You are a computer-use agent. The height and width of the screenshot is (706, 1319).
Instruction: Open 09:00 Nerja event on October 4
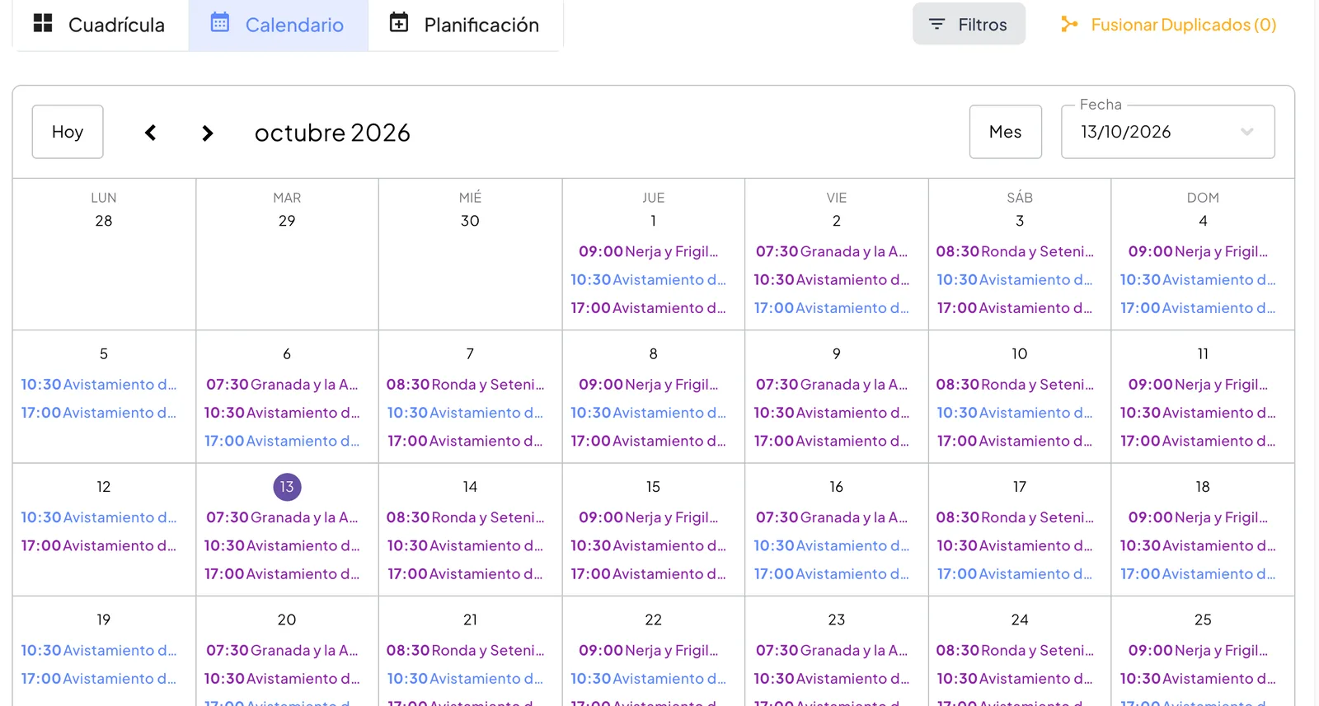[x=1198, y=251]
